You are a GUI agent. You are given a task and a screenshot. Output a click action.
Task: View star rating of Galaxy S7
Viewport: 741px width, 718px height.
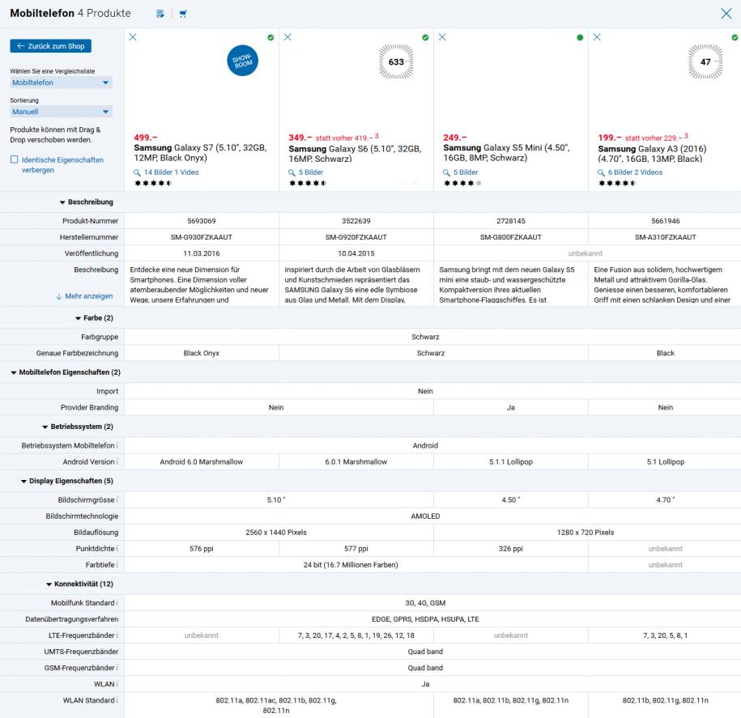click(153, 183)
